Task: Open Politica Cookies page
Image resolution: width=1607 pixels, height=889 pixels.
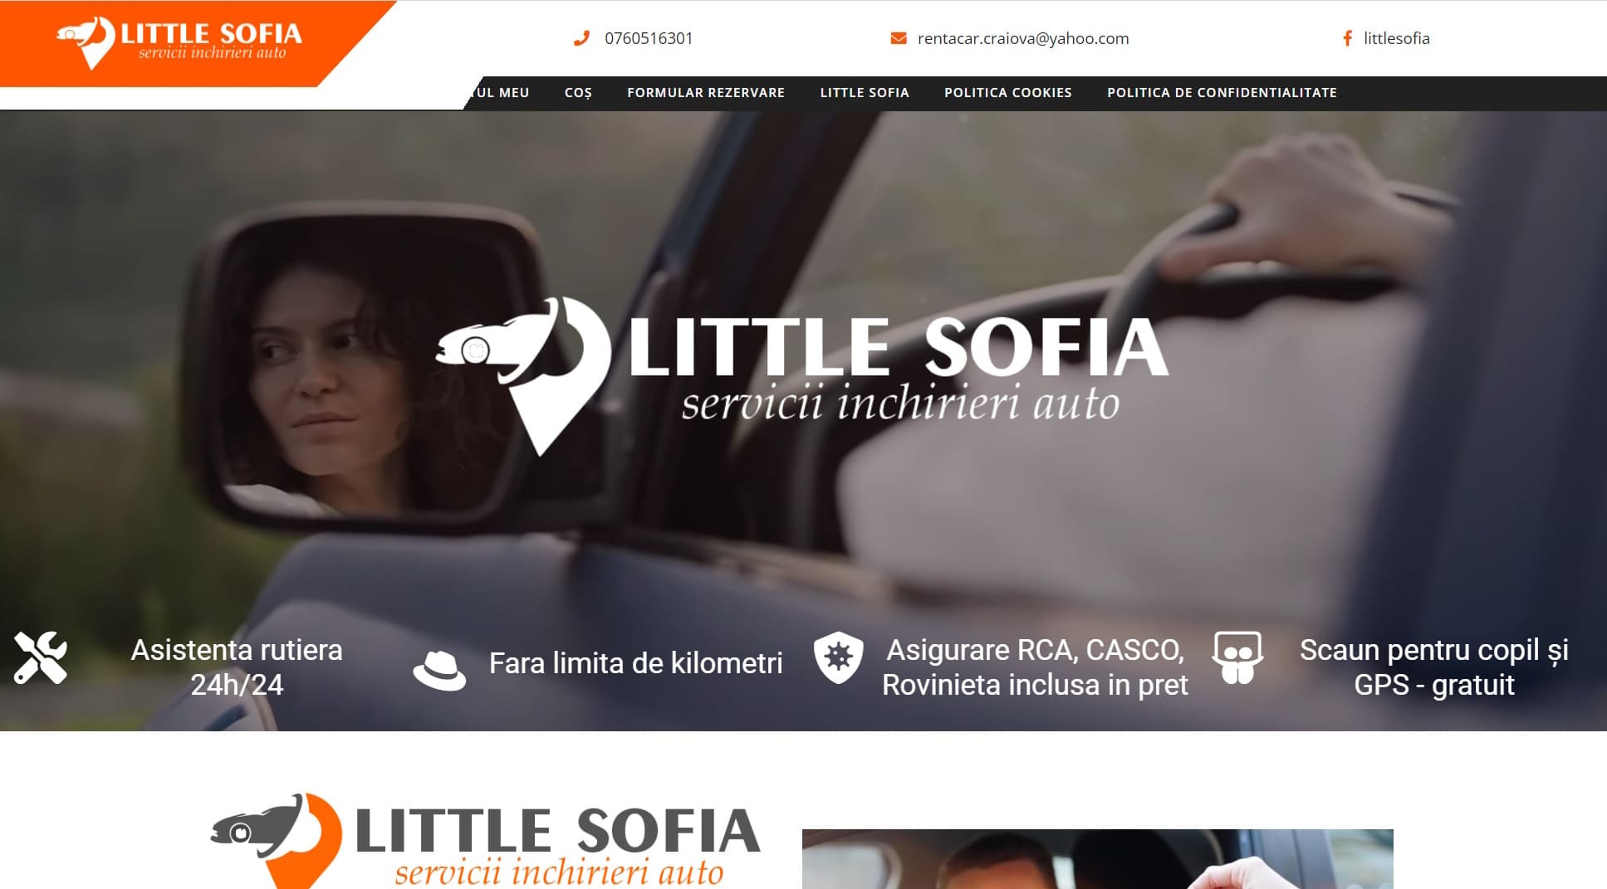Action: pyautogui.click(x=1008, y=93)
